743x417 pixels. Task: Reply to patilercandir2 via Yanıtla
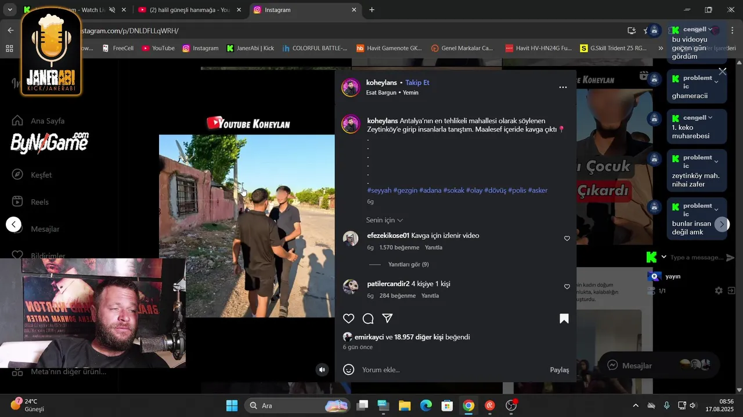430,295
